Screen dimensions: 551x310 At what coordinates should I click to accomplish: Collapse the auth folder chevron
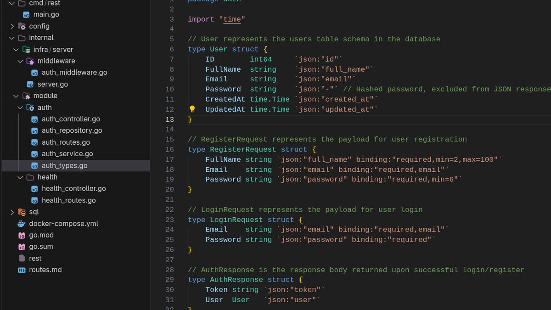pyautogui.click(x=20, y=107)
